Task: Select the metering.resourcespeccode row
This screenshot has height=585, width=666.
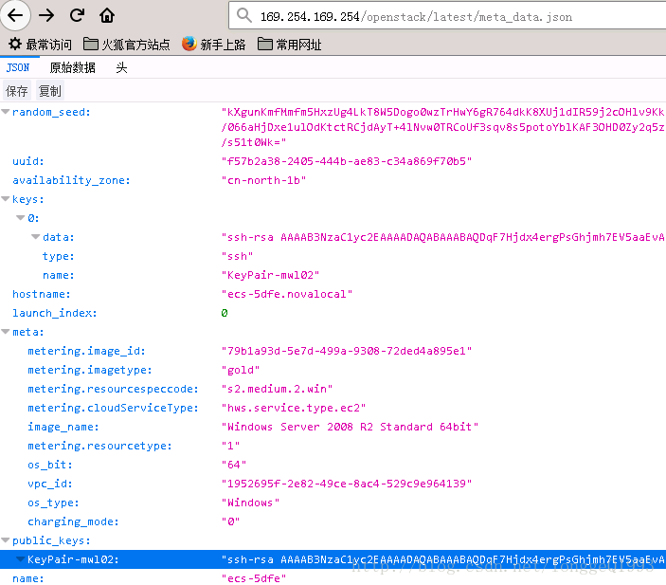Action: [333, 389]
